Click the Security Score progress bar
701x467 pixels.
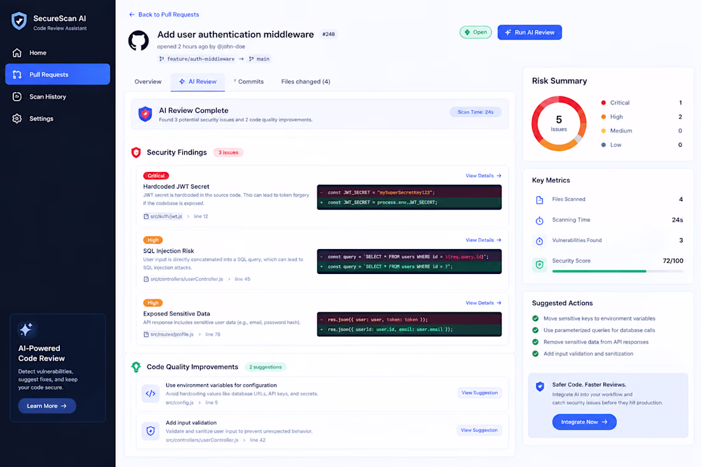pos(618,271)
